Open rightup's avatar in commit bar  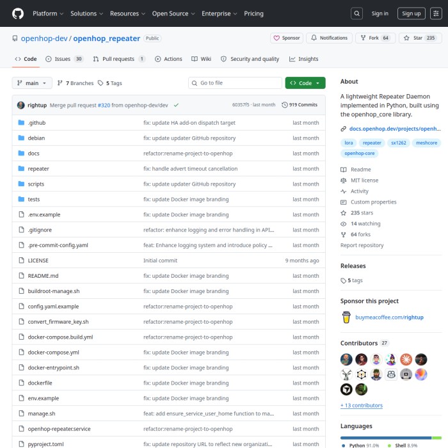[21, 105]
